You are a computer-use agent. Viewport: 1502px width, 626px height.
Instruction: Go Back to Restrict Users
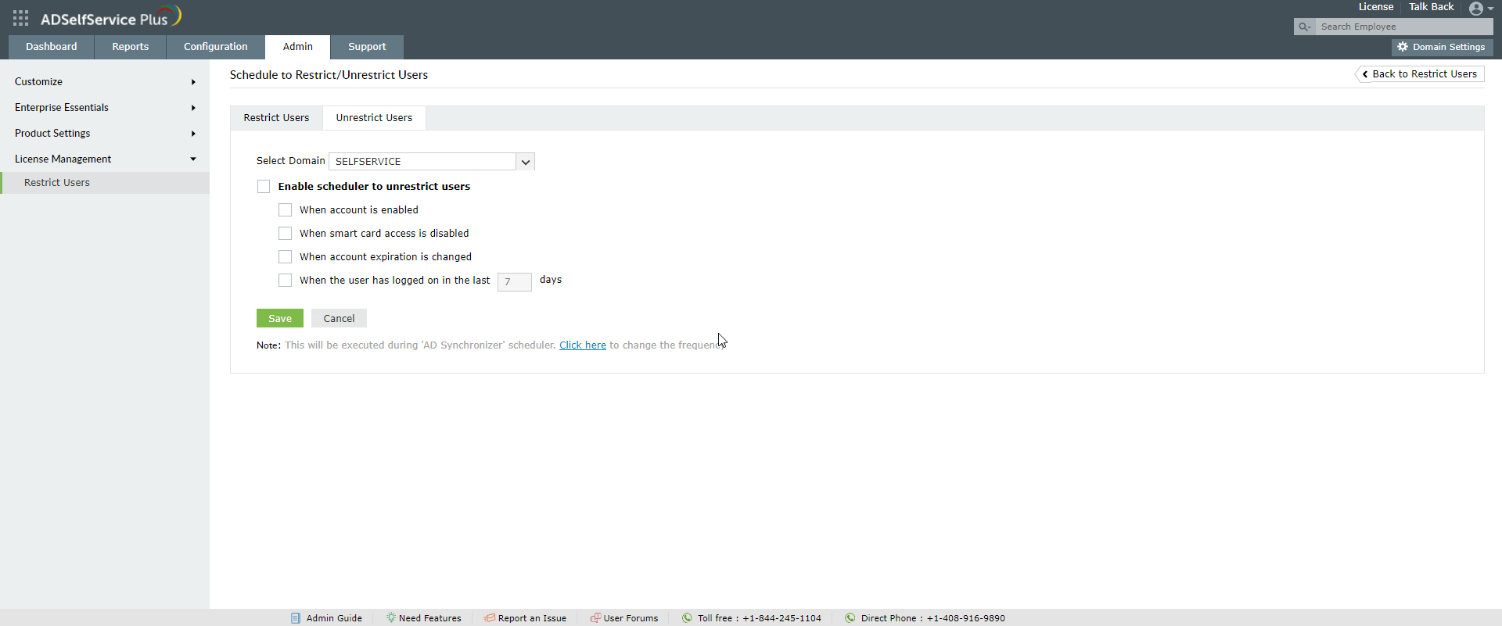click(x=1420, y=74)
